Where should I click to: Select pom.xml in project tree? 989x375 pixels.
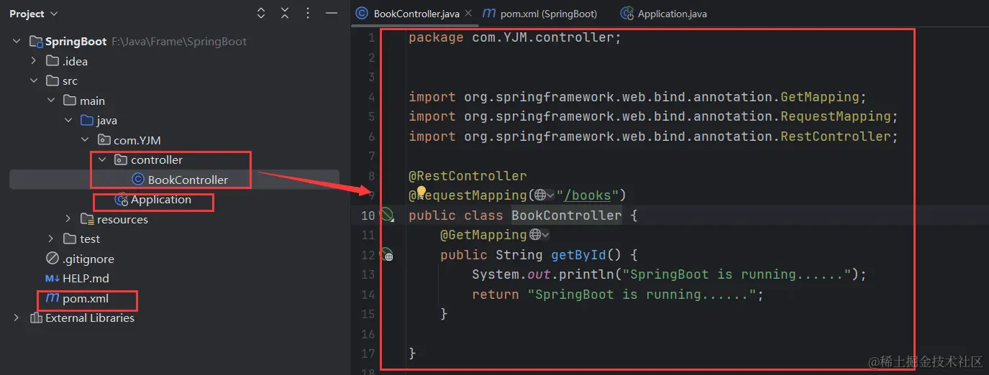[x=86, y=298]
